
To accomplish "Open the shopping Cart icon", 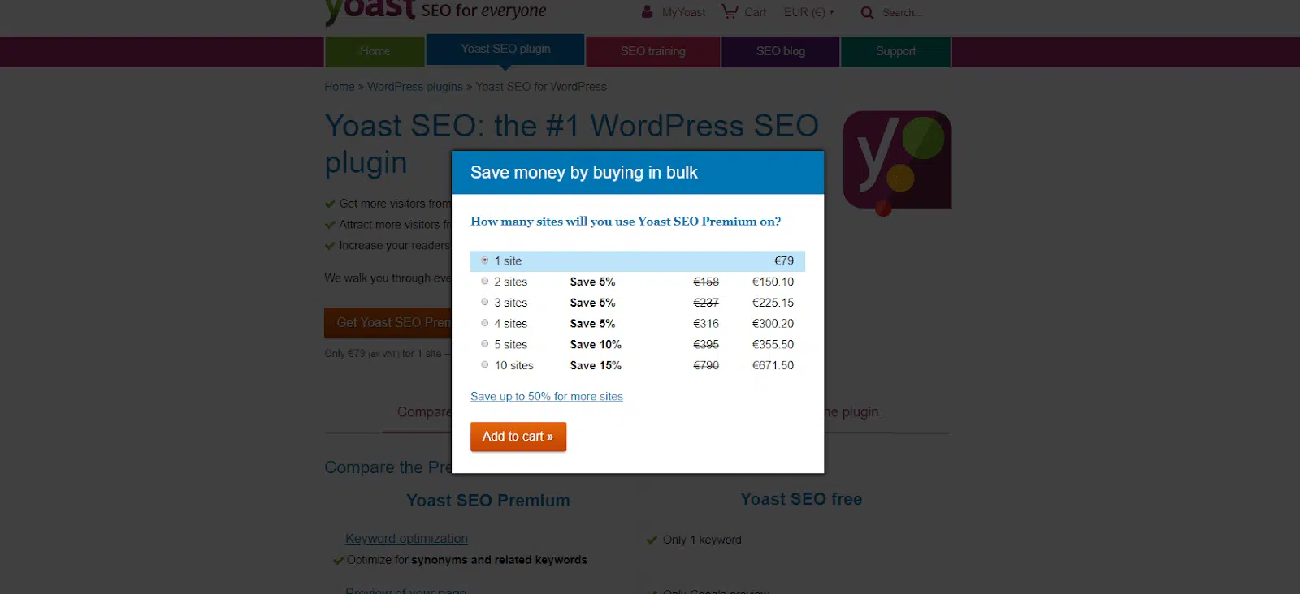I will pyautogui.click(x=730, y=12).
